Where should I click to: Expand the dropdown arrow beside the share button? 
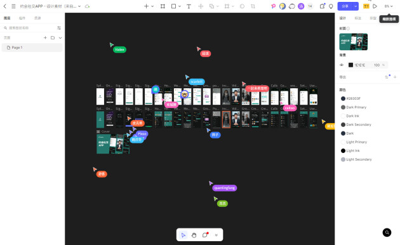click(356, 6)
